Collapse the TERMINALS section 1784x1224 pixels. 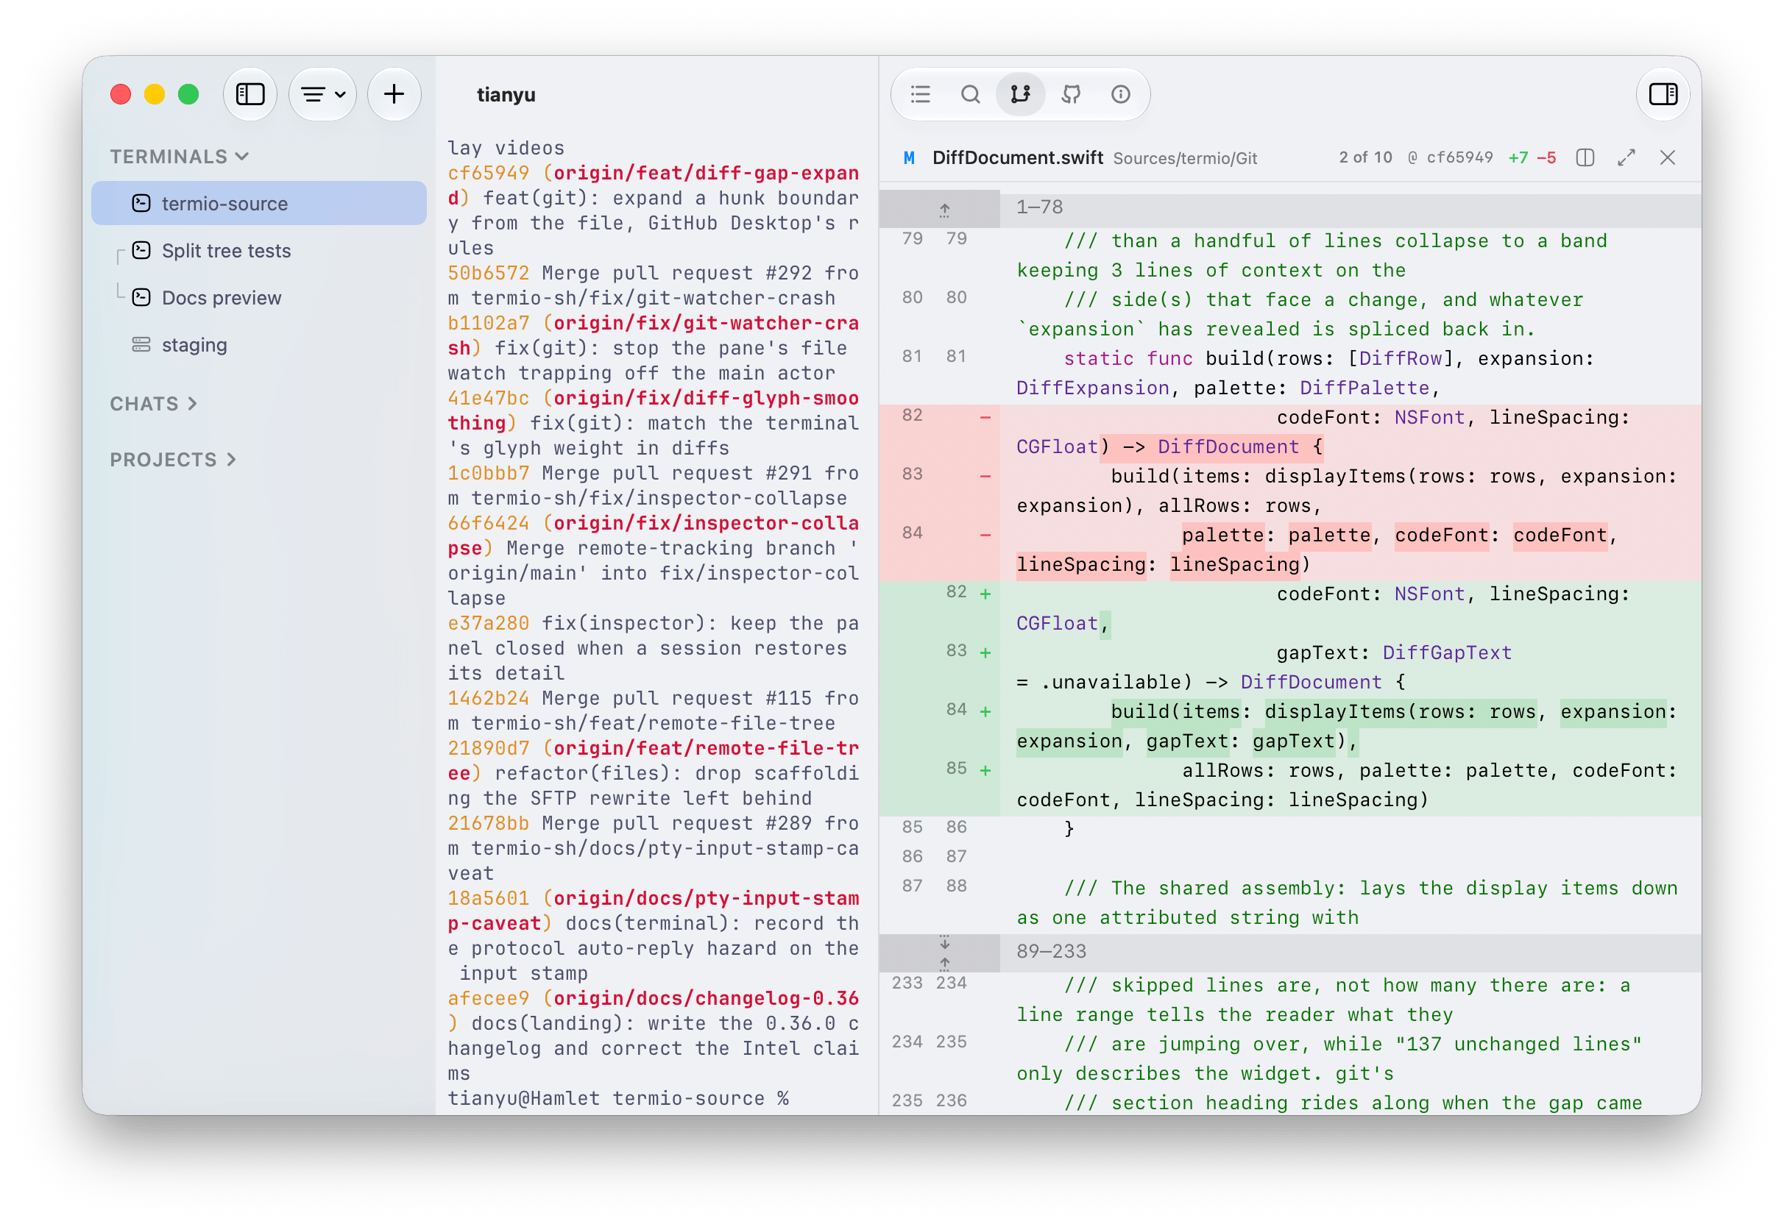pyautogui.click(x=180, y=157)
